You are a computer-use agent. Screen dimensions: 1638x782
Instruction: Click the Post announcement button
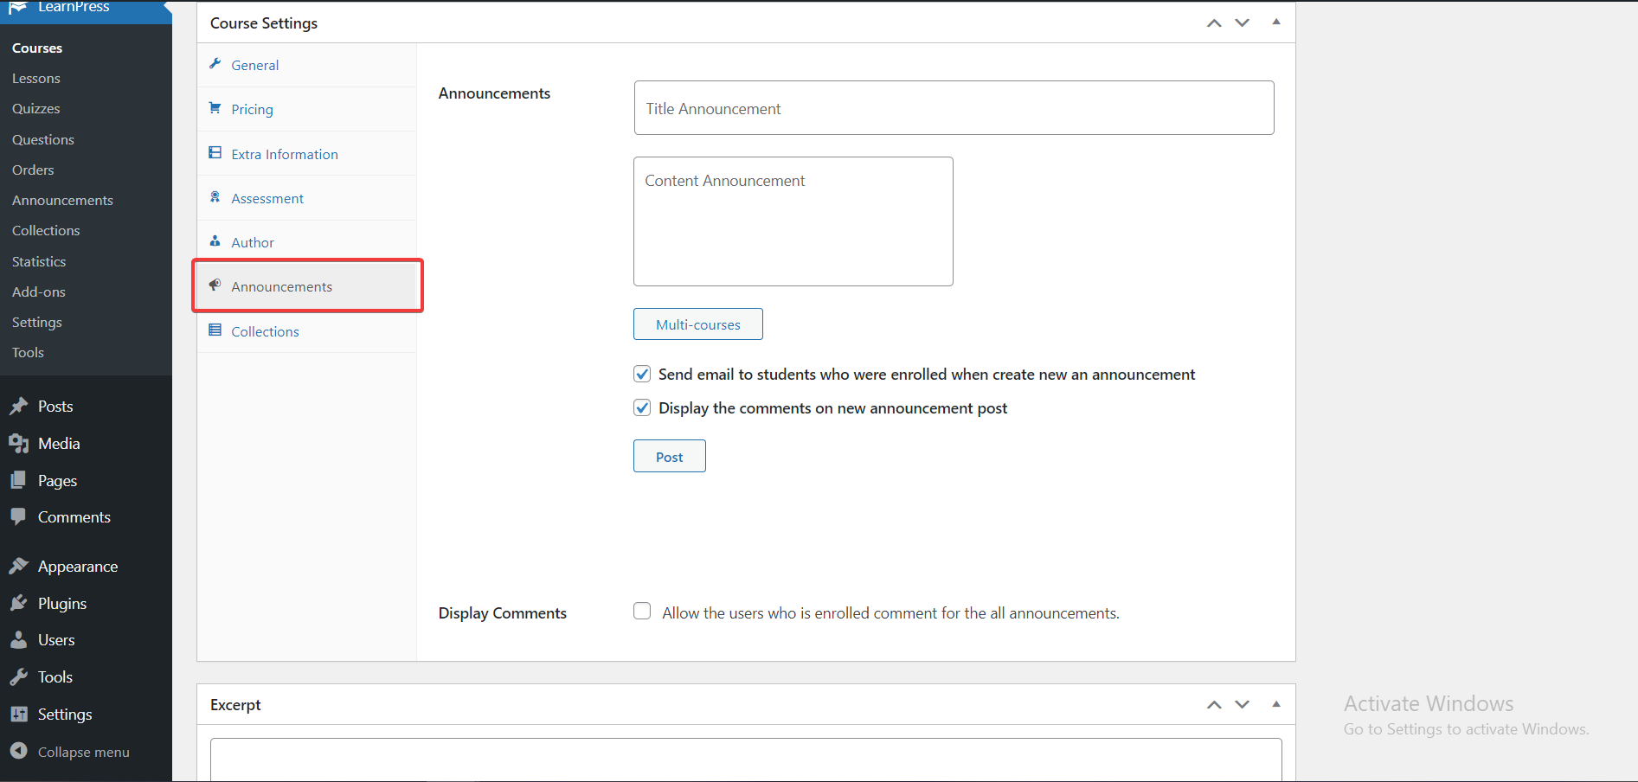click(x=670, y=456)
